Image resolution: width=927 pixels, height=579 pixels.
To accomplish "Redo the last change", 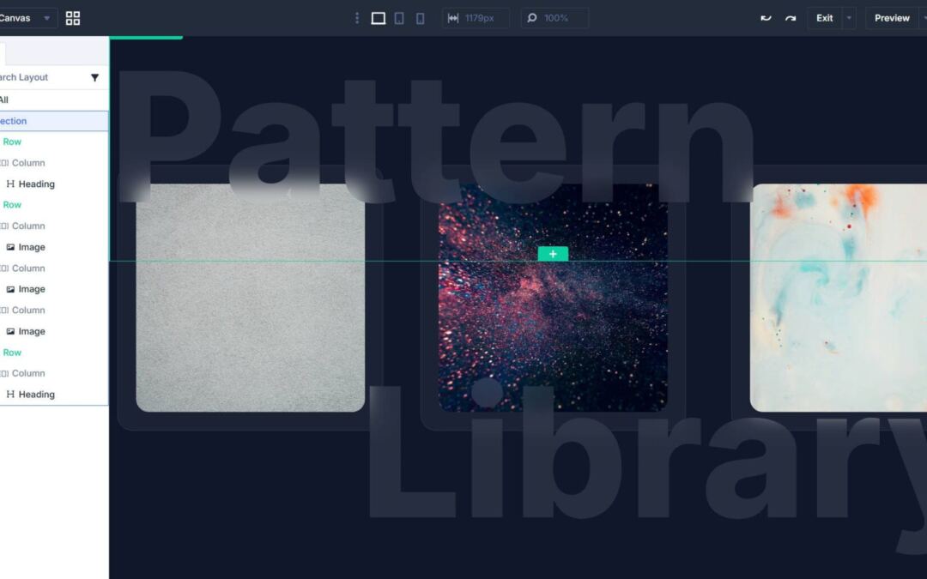I will [790, 17].
